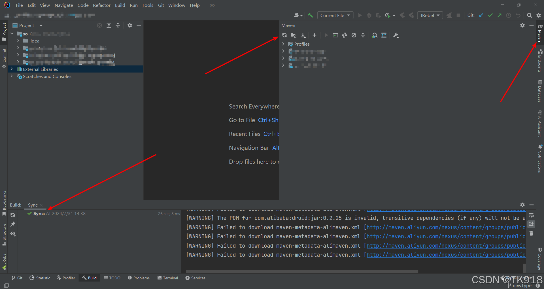This screenshot has height=289, width=544.
Task: Open the Help menu
Action: click(x=195, y=5)
